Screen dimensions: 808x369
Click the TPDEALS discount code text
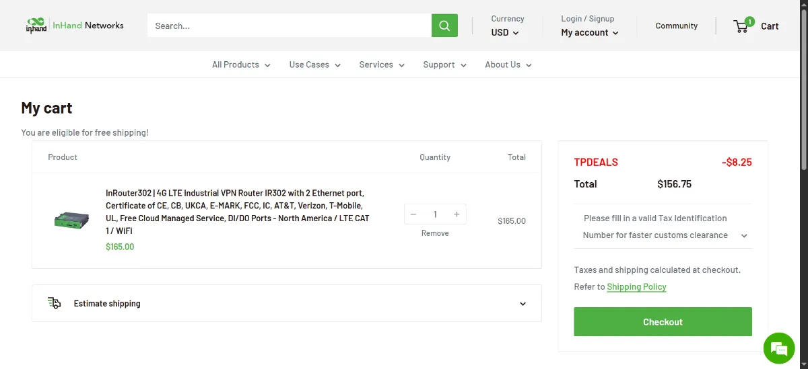pos(596,162)
